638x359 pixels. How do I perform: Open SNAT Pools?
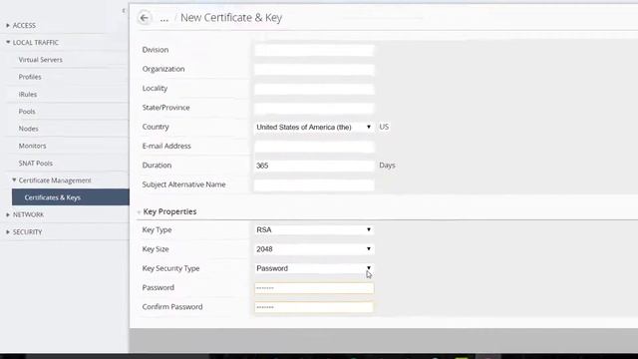(x=36, y=163)
